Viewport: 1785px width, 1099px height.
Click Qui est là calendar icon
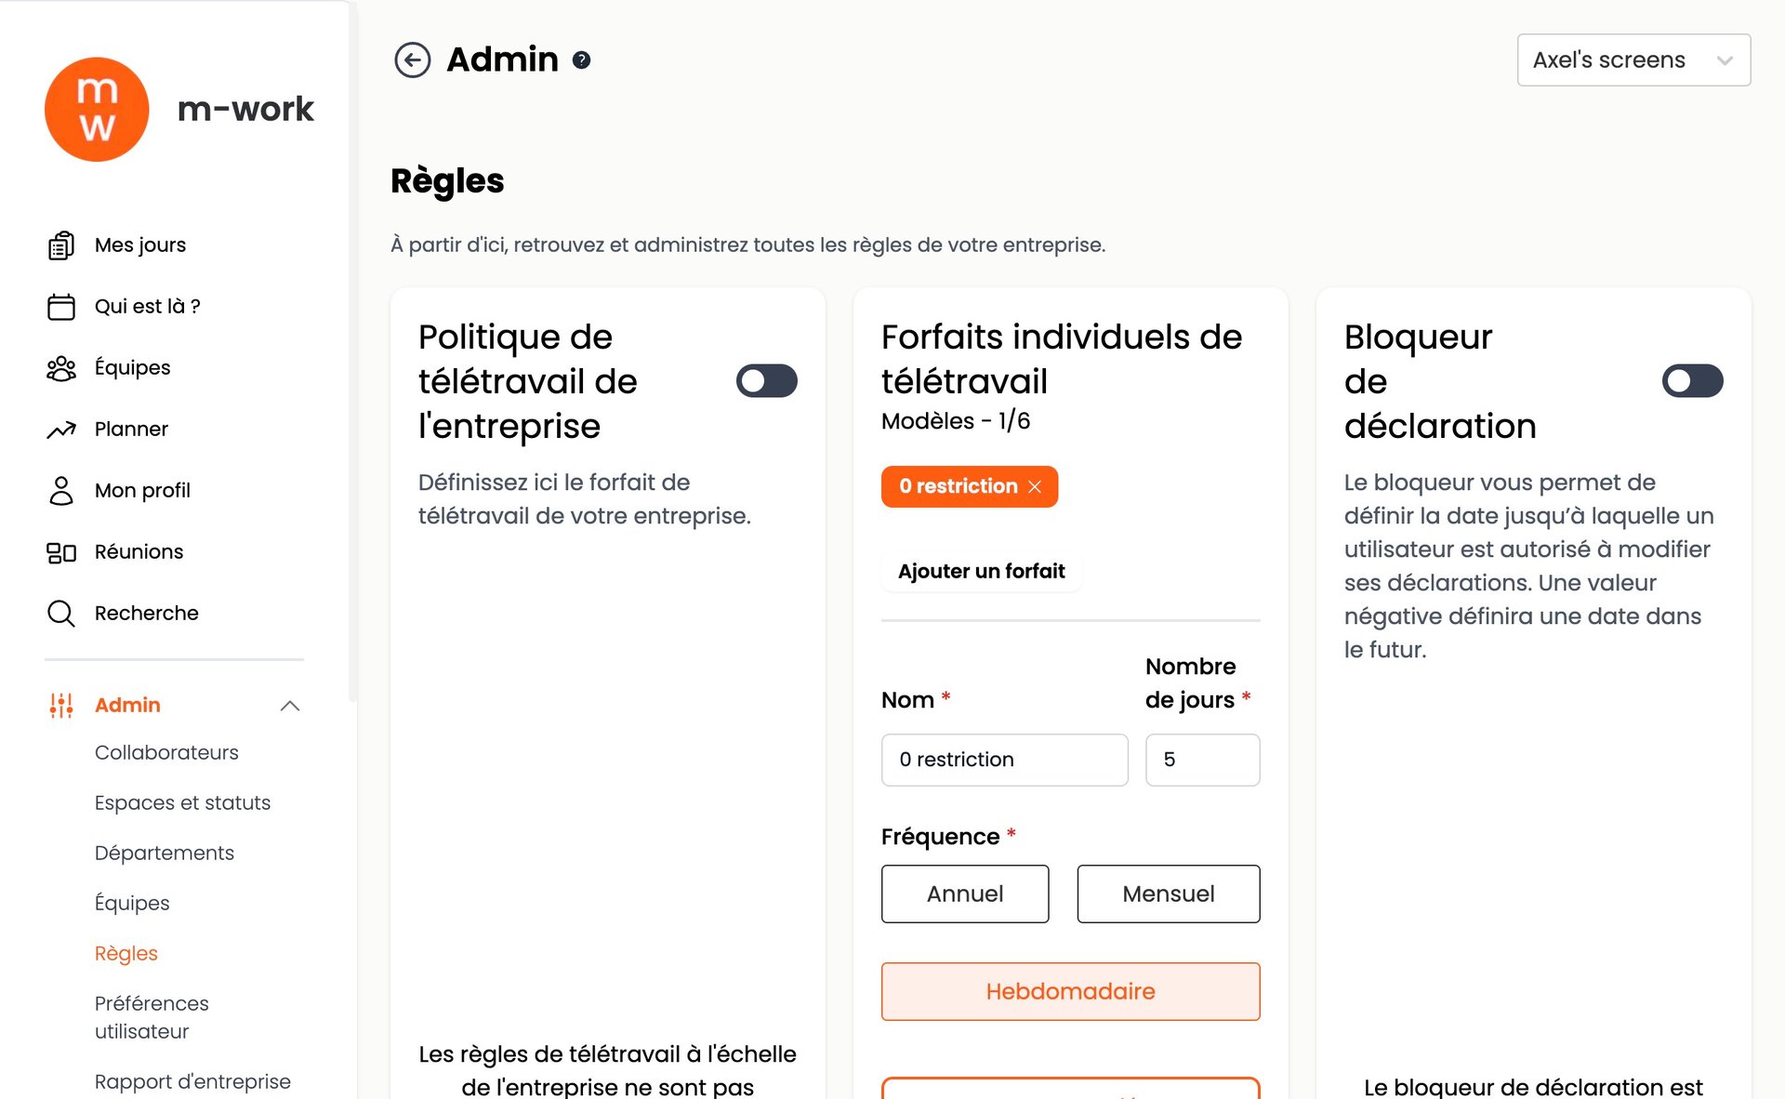click(x=61, y=307)
